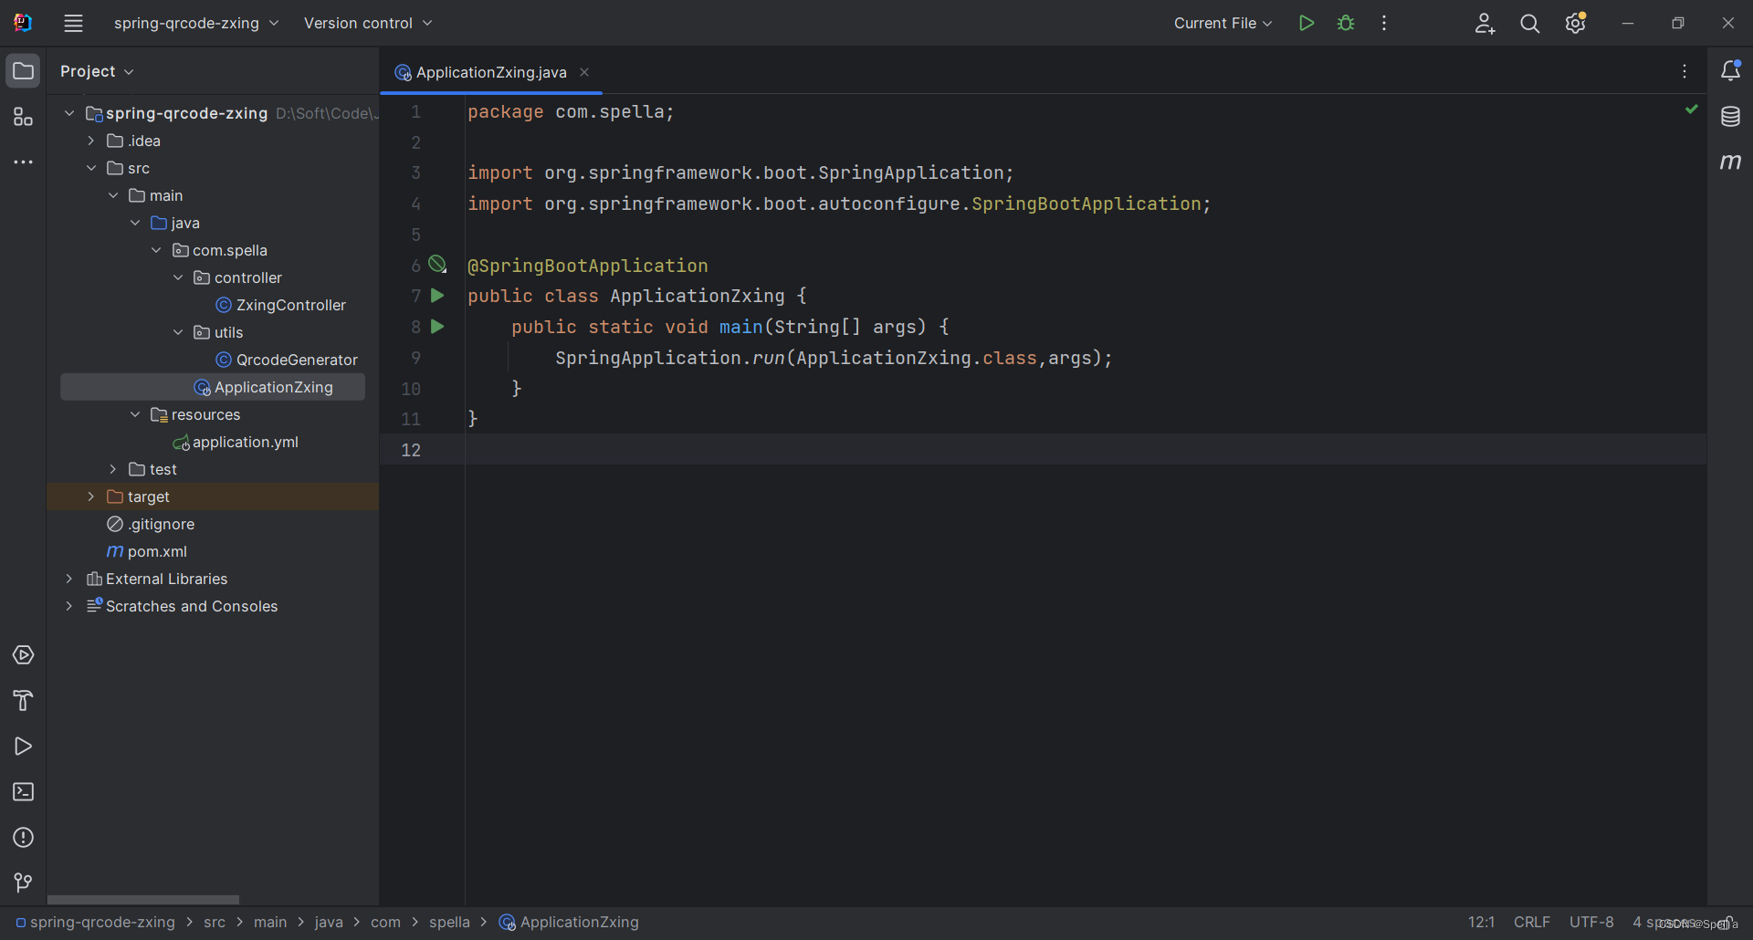Click the 'main' breadcrumb
Viewport: 1753px width, 940px height.
[x=270, y=922]
